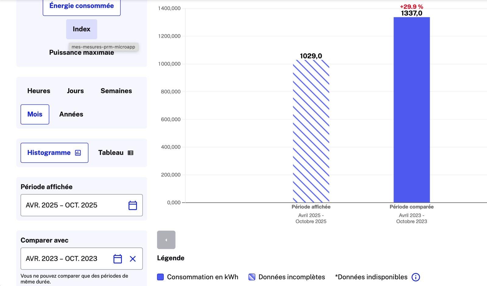Switch granularity to Semaines
The image size is (487, 286).
pyautogui.click(x=116, y=91)
